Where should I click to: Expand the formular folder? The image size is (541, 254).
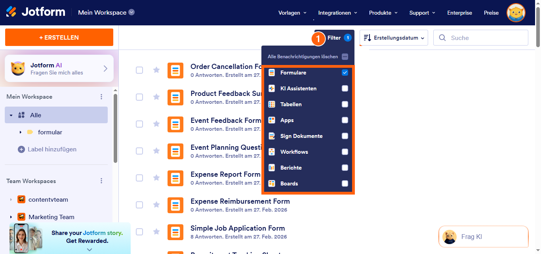[21, 132]
